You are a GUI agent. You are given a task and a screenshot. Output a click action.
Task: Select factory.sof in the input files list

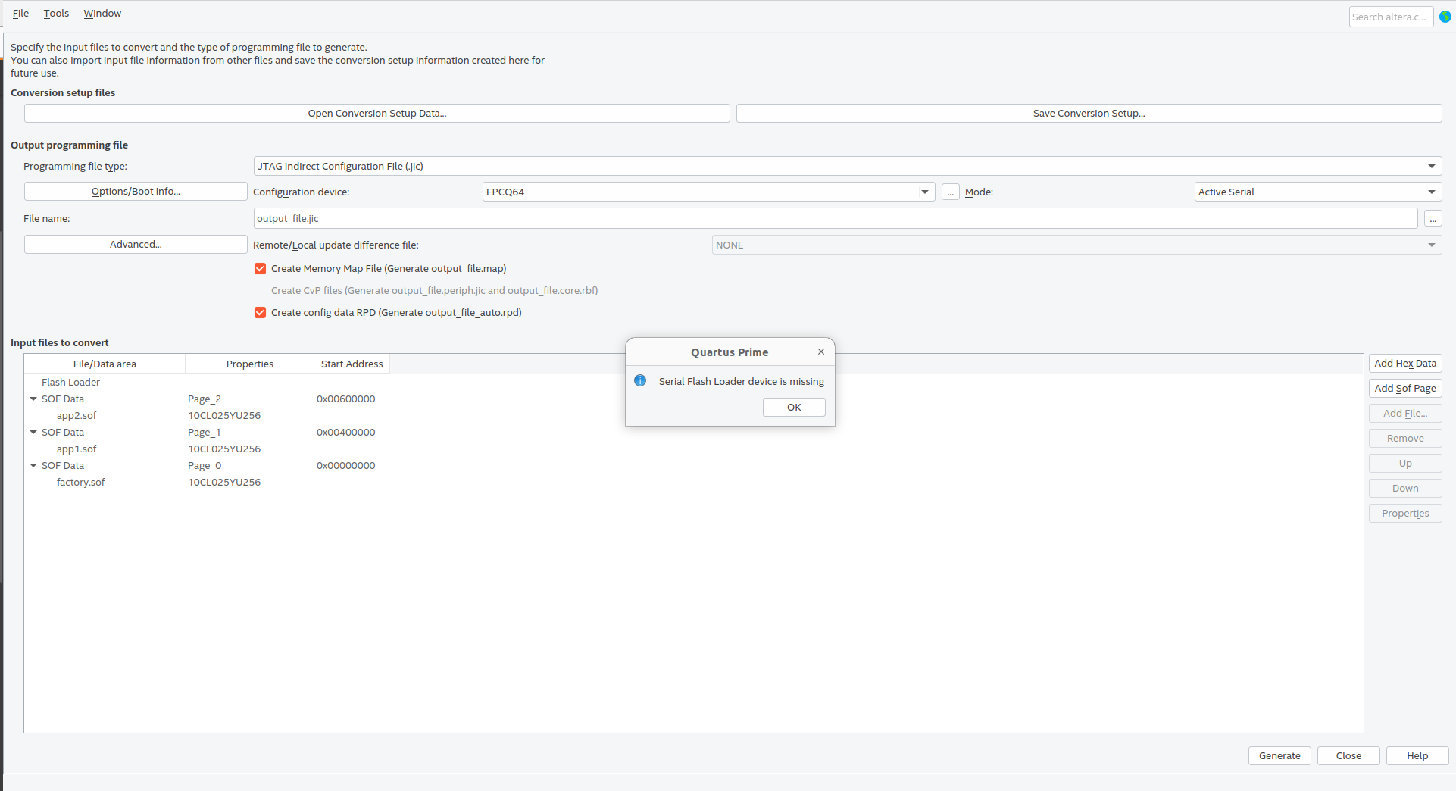point(81,483)
